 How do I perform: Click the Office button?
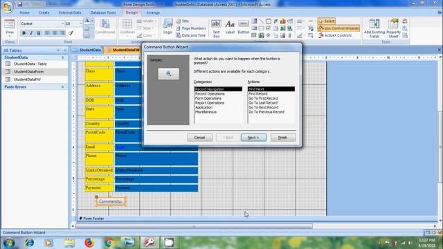tap(8, 7)
